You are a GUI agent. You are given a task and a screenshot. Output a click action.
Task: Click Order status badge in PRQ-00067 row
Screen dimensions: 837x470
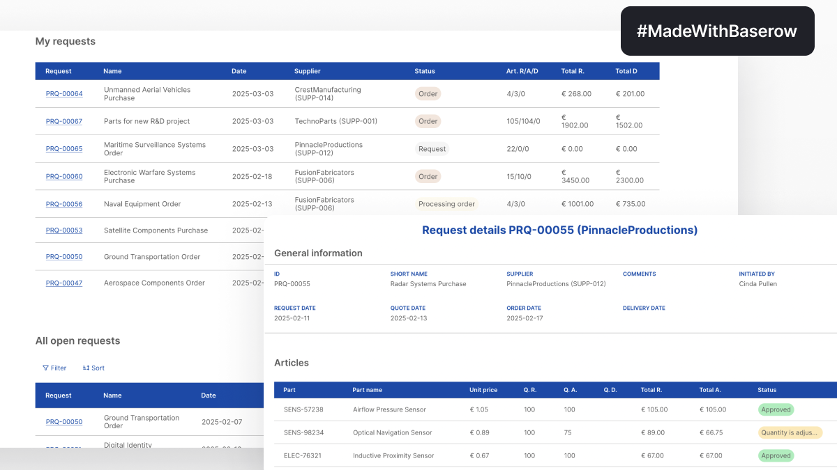point(428,121)
